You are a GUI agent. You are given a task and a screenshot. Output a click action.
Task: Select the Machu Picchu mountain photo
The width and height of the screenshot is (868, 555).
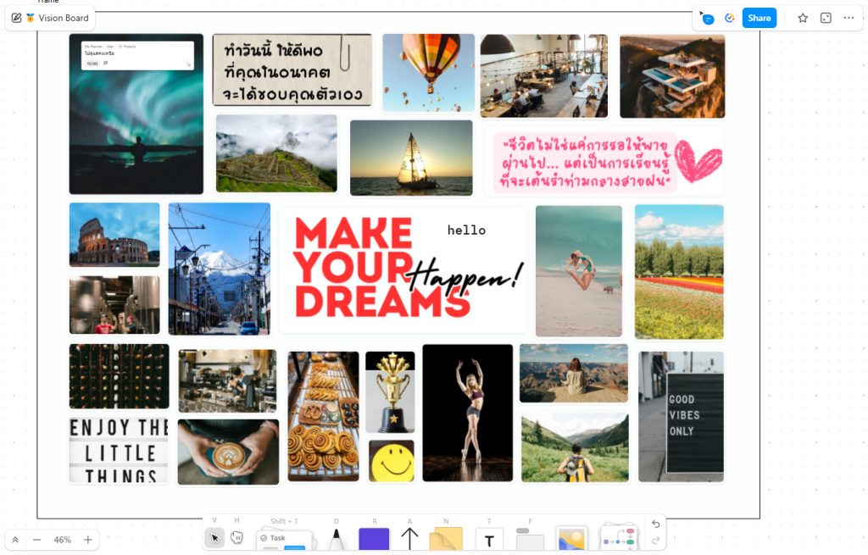point(276,153)
